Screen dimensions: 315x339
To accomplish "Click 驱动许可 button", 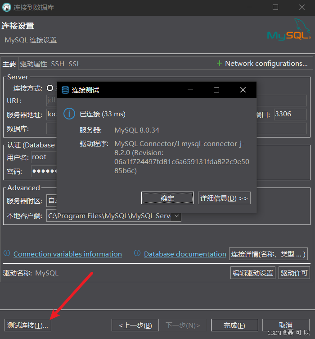I will pyautogui.click(x=294, y=273).
